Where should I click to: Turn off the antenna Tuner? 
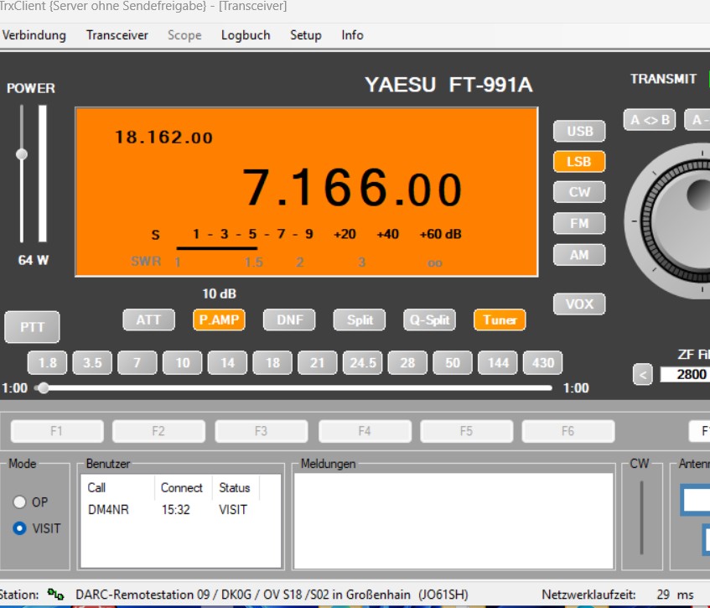click(x=500, y=320)
